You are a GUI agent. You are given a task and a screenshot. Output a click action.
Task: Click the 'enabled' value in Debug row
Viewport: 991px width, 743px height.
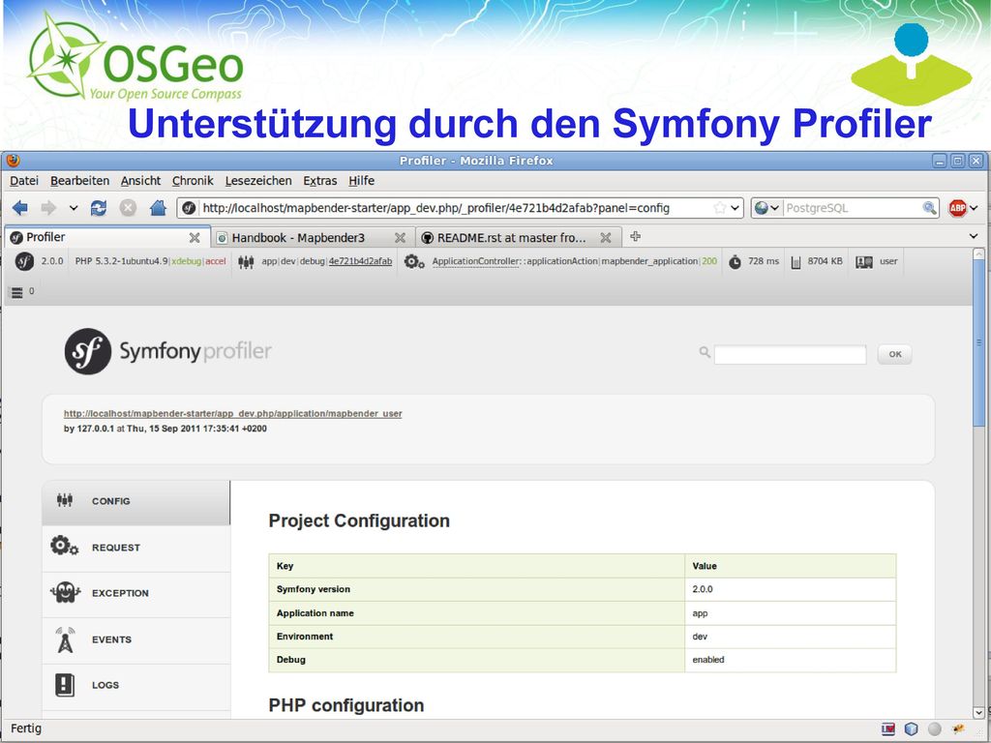point(707,660)
